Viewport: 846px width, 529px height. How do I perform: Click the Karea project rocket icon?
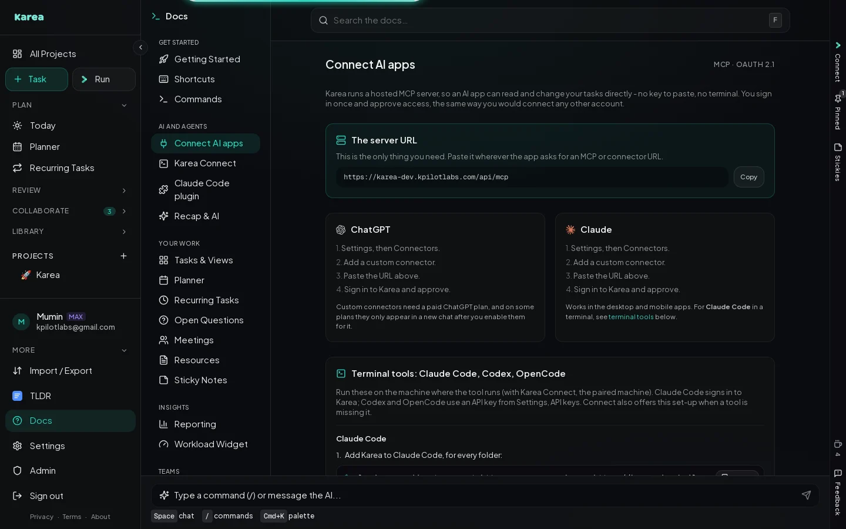[26, 275]
